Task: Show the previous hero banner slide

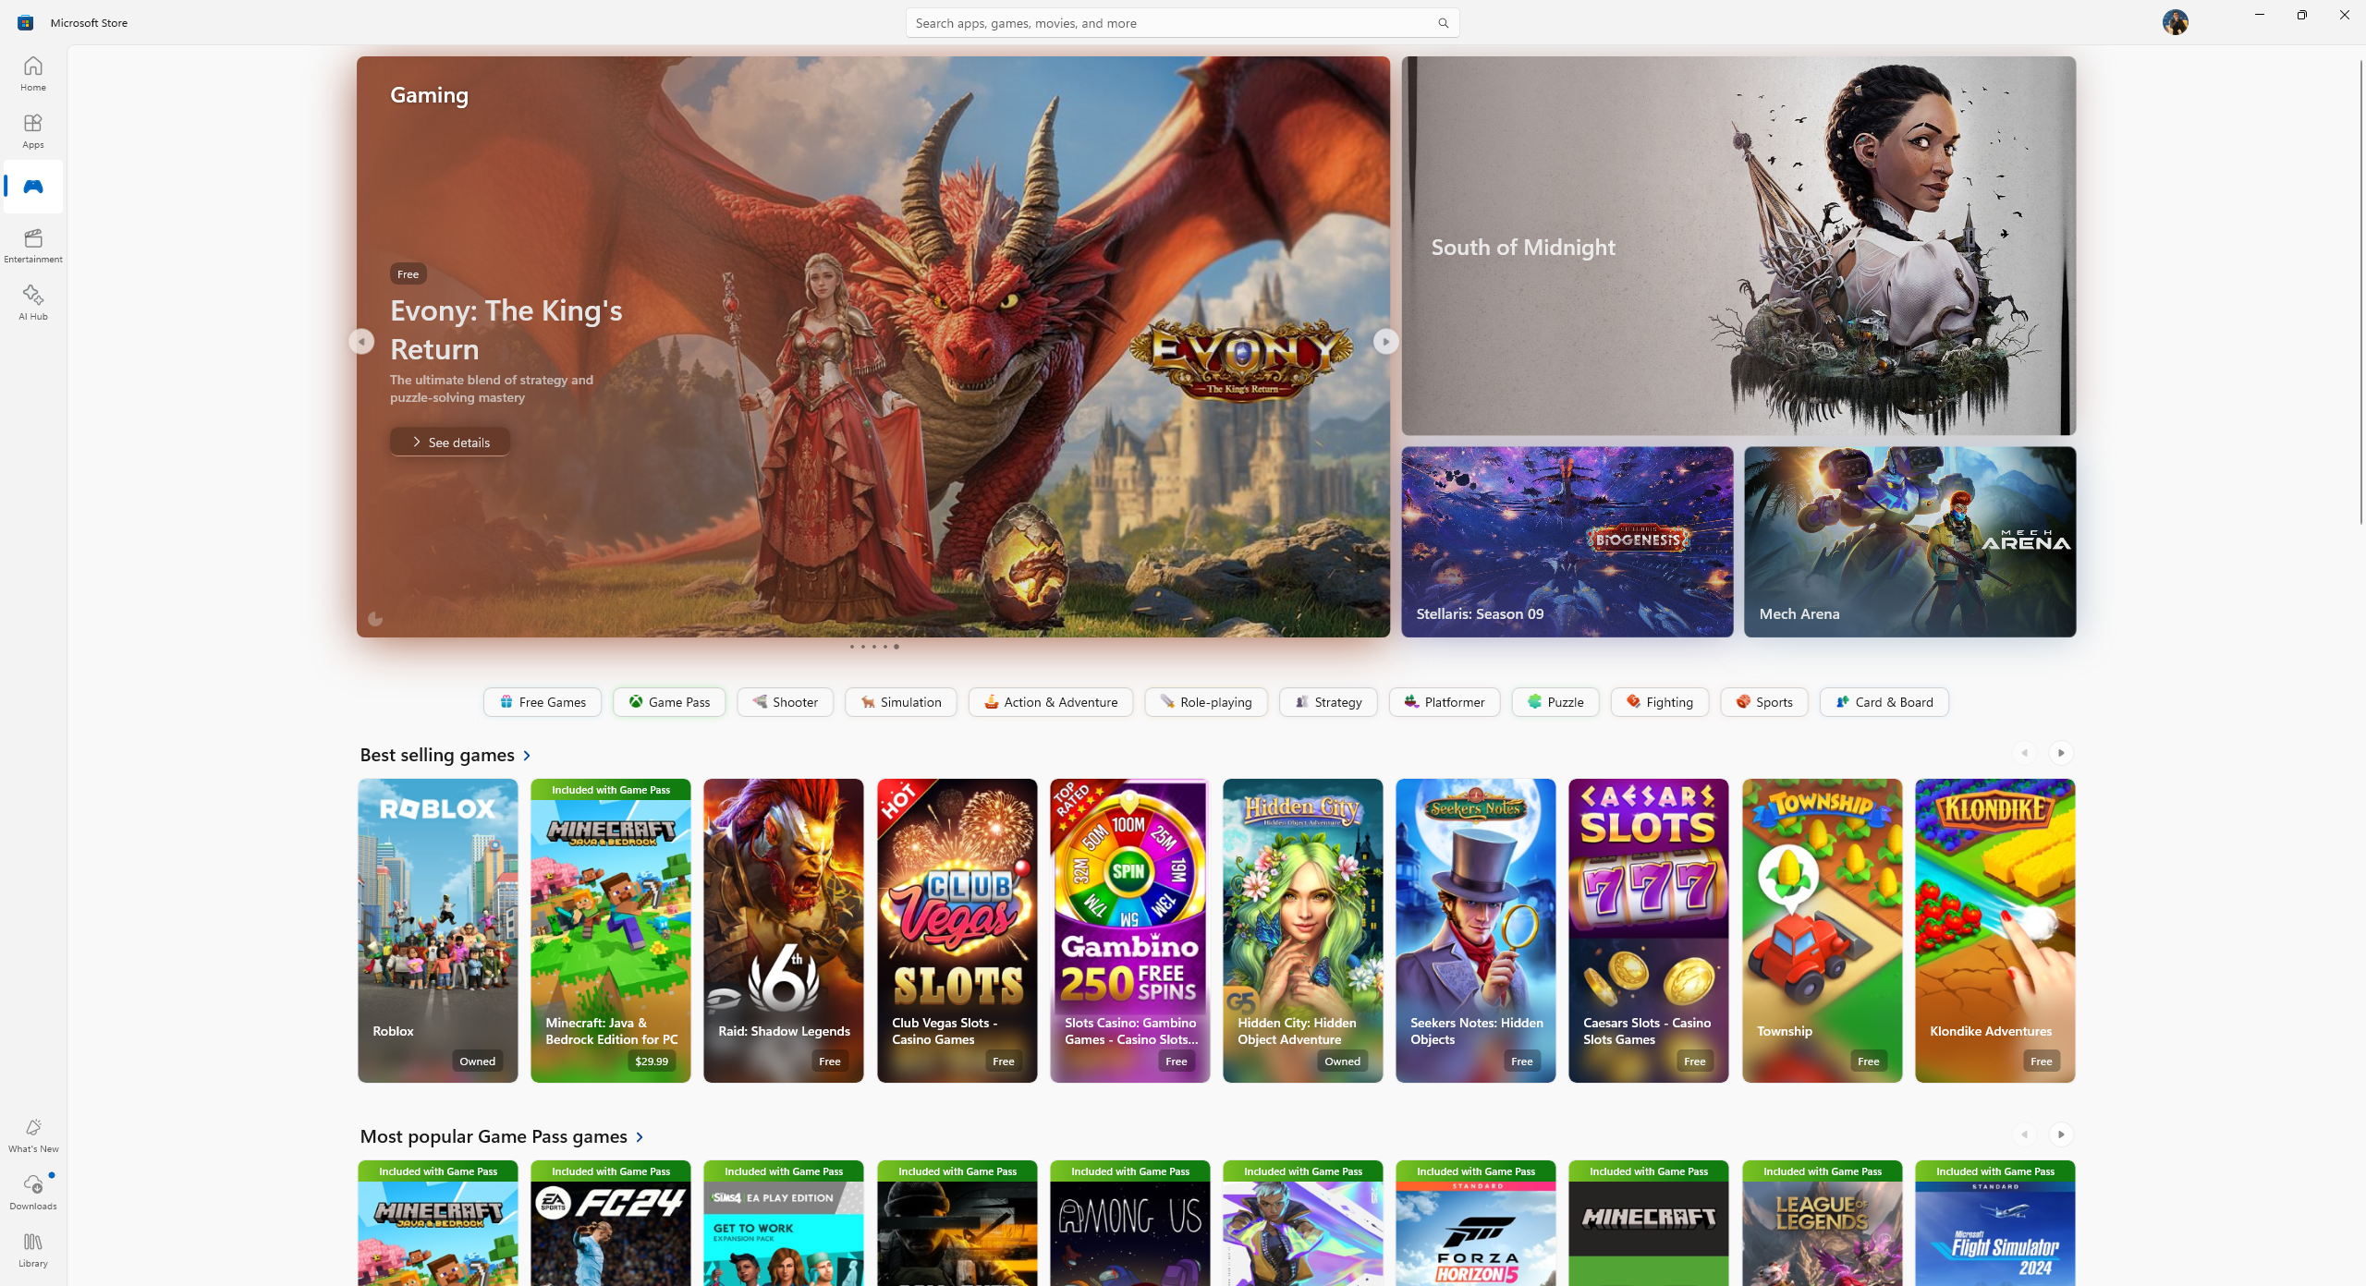Action: (x=361, y=342)
